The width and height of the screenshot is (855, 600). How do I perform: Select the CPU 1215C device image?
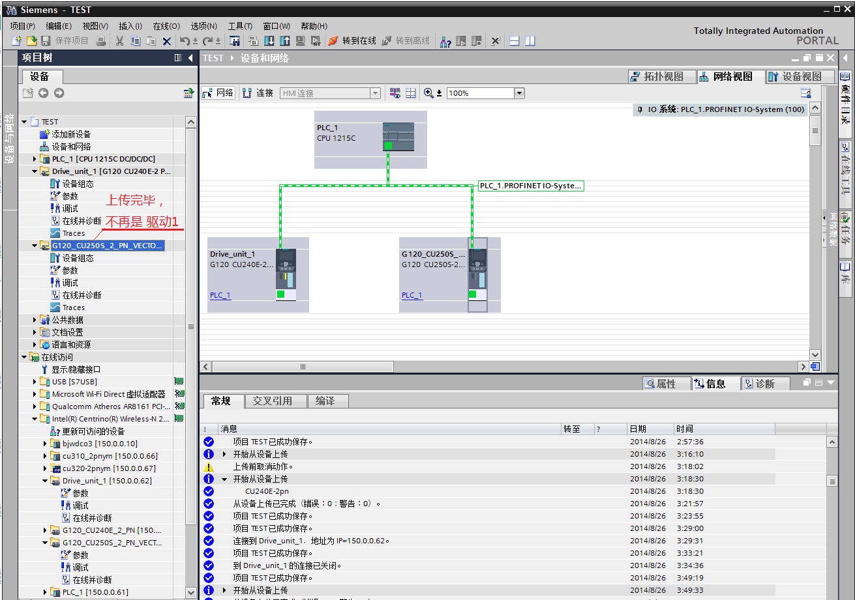tap(398, 137)
